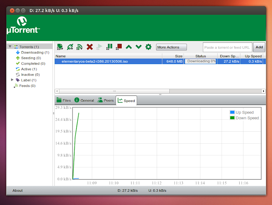This screenshot has height=205, width=272.
Task: Focus the Paste a torrent or feed URL field
Action: tap(227, 47)
